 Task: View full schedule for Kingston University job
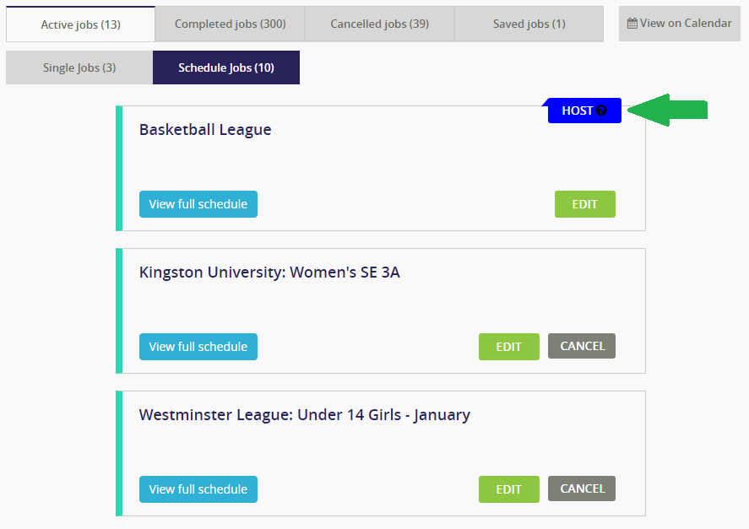coord(198,347)
